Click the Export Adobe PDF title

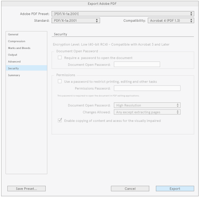pyautogui.click(x=102, y=4)
